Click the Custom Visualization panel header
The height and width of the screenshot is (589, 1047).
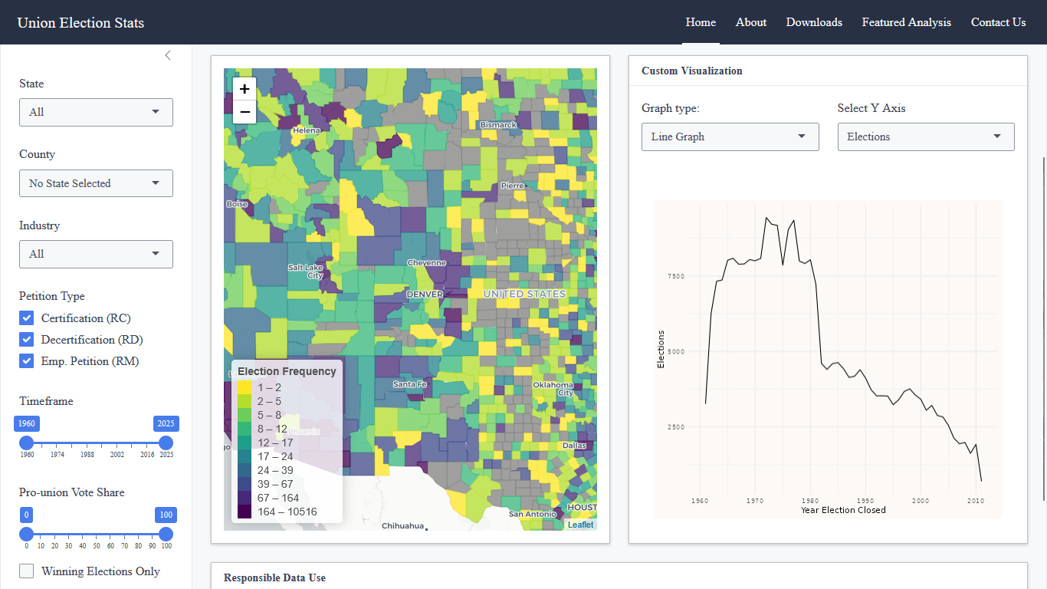[692, 71]
